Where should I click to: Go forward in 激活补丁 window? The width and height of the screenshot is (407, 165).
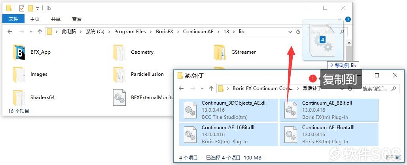click(193, 88)
